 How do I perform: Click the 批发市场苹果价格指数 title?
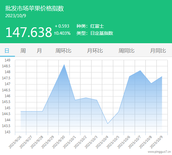34,8
